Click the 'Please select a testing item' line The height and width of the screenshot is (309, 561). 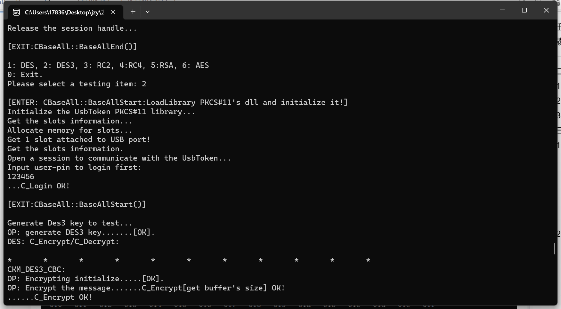pos(77,84)
